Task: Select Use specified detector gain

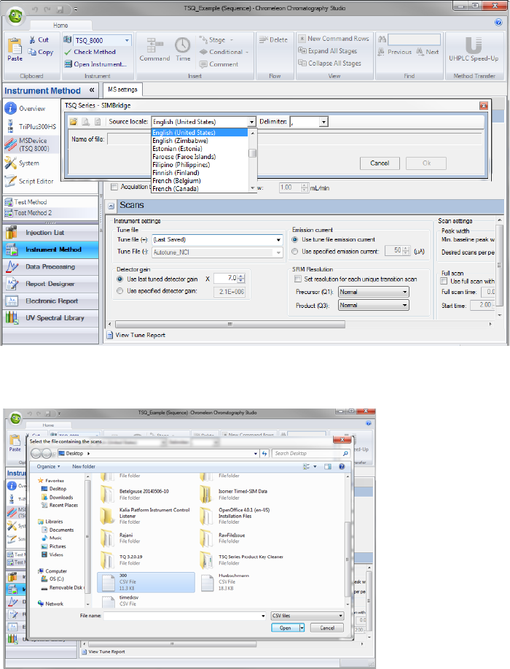Action: [x=119, y=291]
